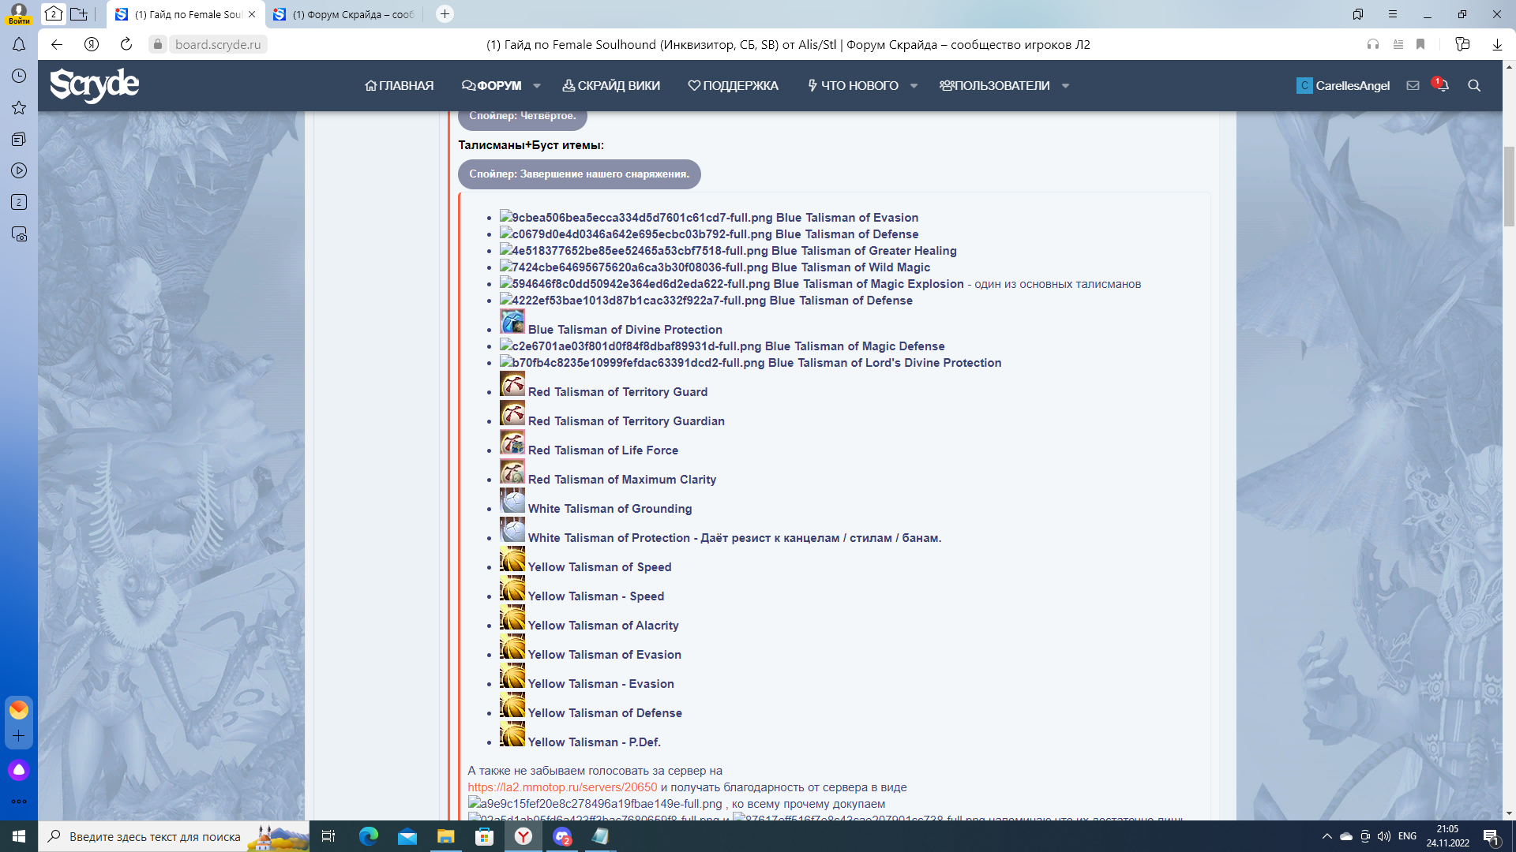The height and width of the screenshot is (852, 1516).
Task: Open the notifications bell with red badge
Action: (1442, 85)
